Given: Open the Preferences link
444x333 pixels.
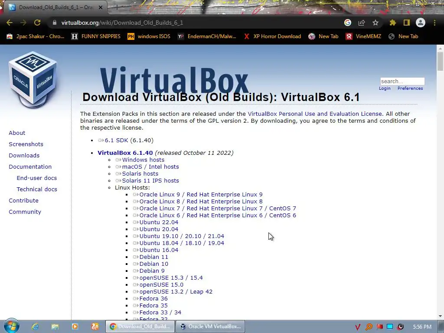Looking at the screenshot, I should [x=410, y=88].
